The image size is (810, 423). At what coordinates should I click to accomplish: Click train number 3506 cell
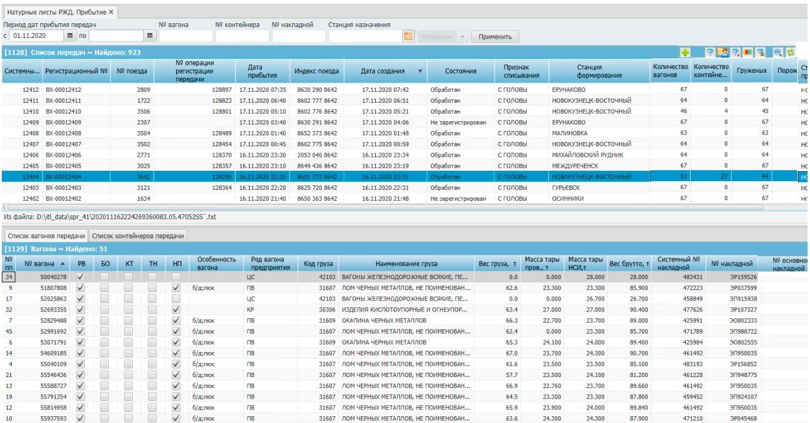click(133, 111)
